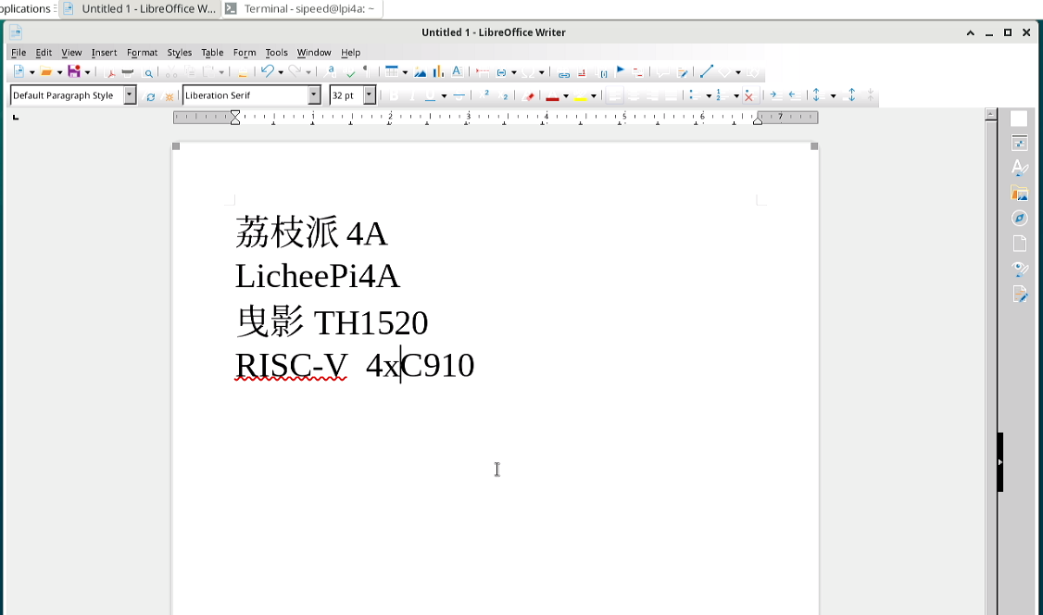Save the document with floppy icon
The height and width of the screenshot is (615, 1043).
[x=74, y=71]
